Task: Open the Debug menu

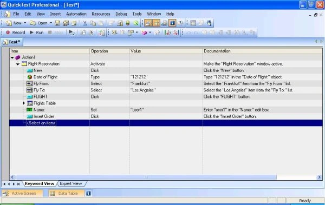Action: coord(121,14)
